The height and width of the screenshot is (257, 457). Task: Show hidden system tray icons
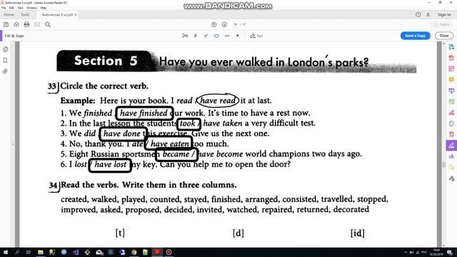(x=406, y=252)
